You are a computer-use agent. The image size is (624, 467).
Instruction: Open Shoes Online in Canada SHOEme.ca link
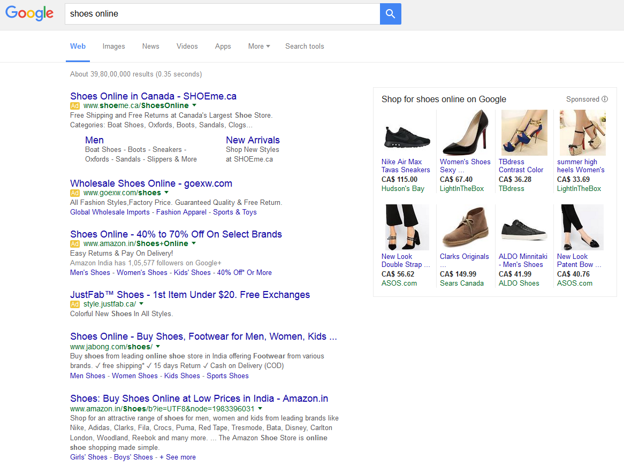153,96
